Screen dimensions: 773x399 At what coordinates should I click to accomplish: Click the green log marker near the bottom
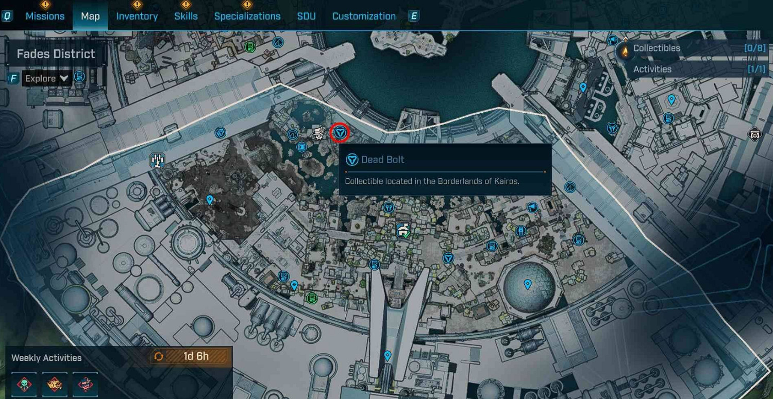pyautogui.click(x=311, y=298)
